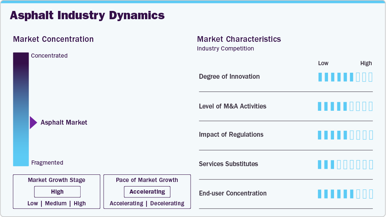Screen dimensions: 386x217
Task: Click the purple Asphalt Market arrow marker
Action: tap(33, 122)
